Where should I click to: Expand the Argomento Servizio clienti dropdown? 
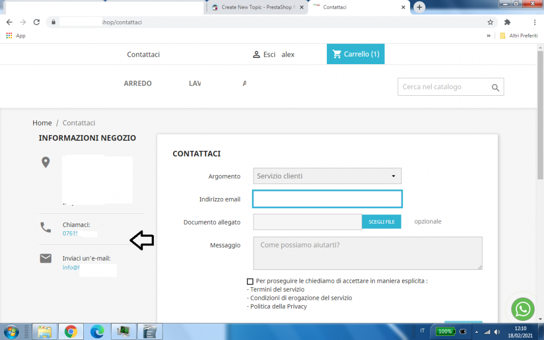(327, 176)
